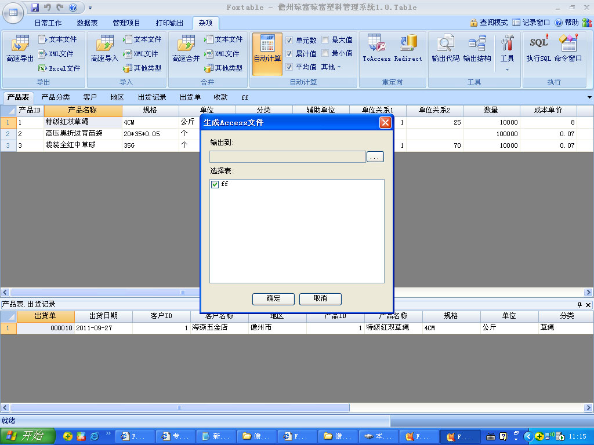Select the 出货单 column header in lower grid
The height and width of the screenshot is (445, 594).
tap(45, 316)
